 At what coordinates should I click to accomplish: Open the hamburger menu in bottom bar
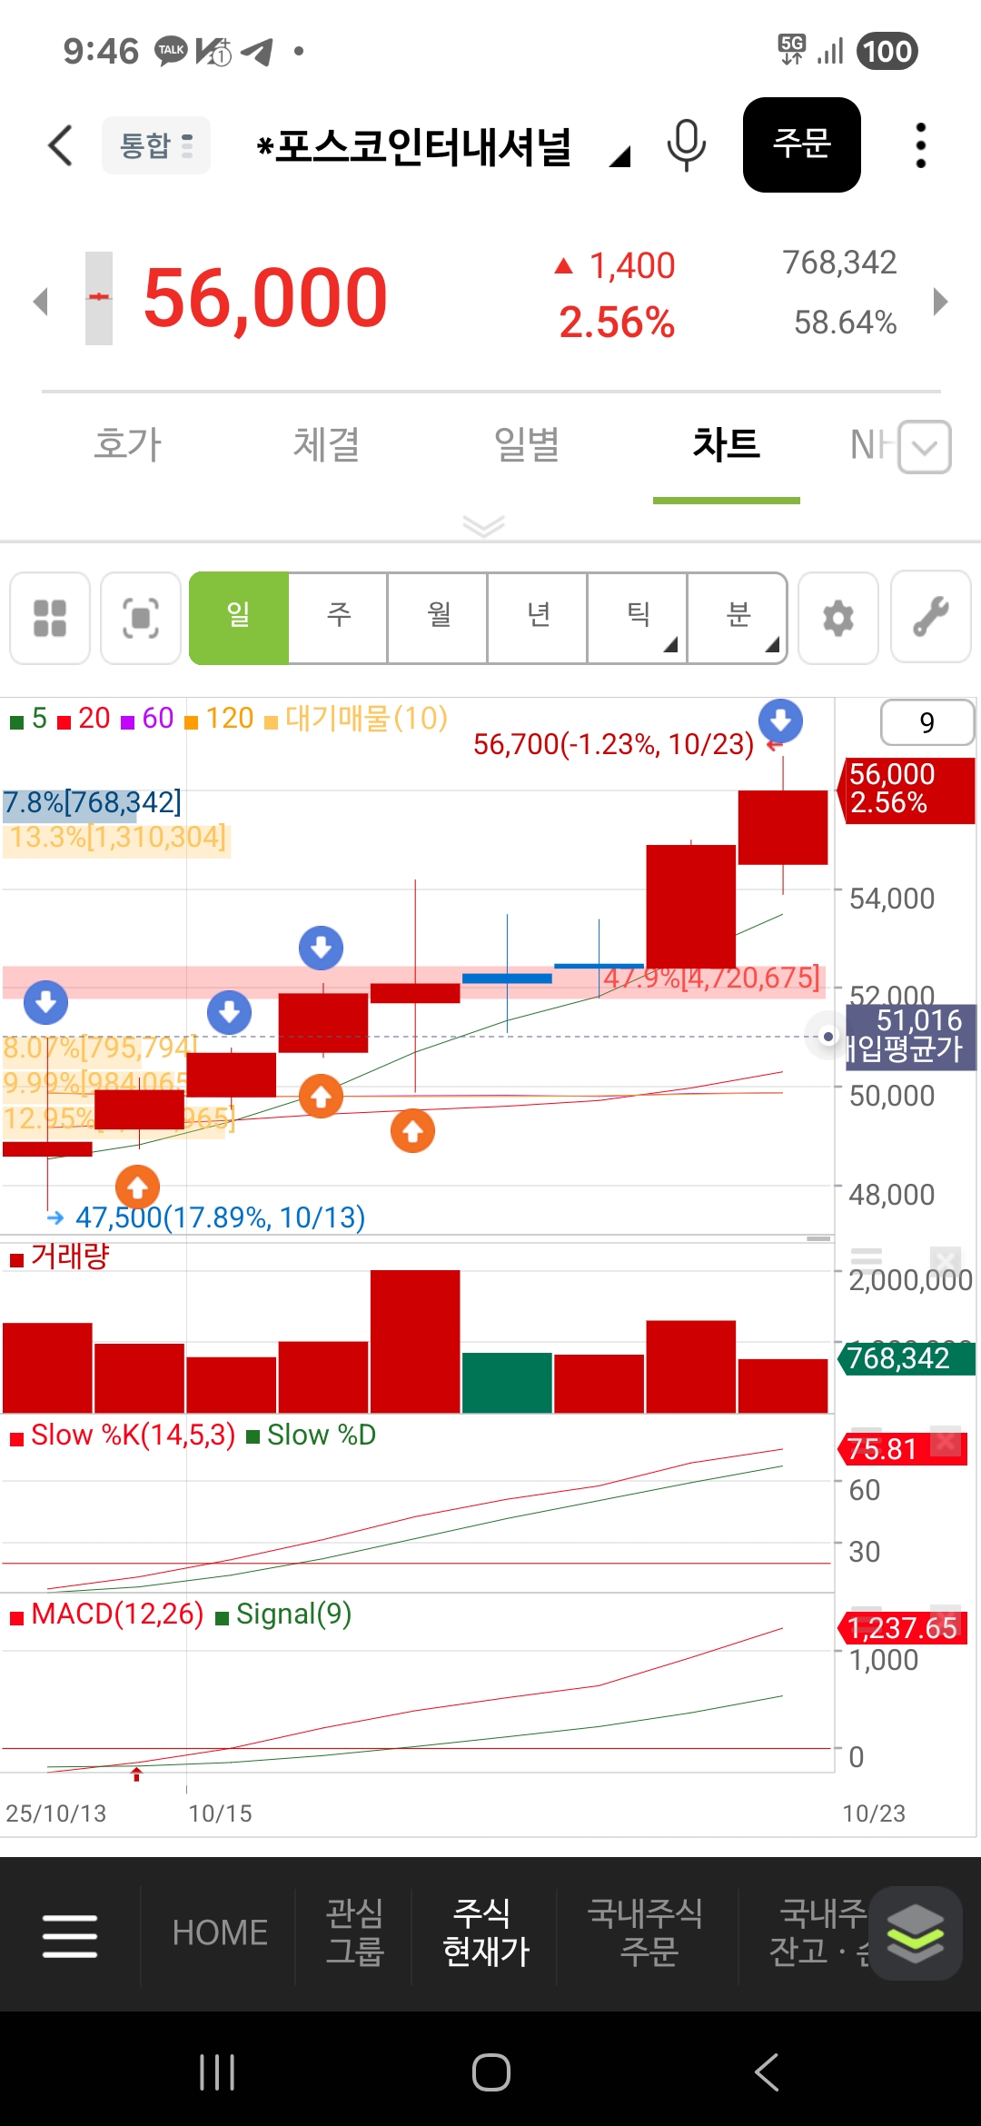point(70,1935)
